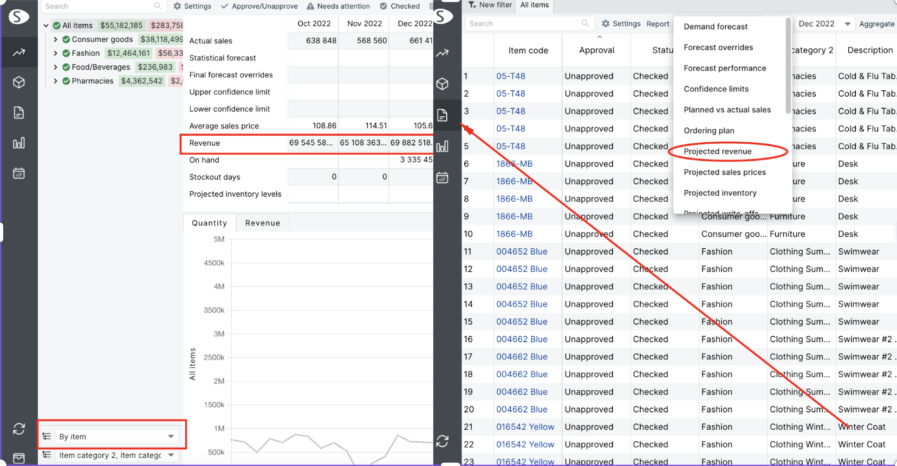897x466 pixels.
Task: Click refresh sync icon in middle sidebar
Action: click(x=443, y=441)
